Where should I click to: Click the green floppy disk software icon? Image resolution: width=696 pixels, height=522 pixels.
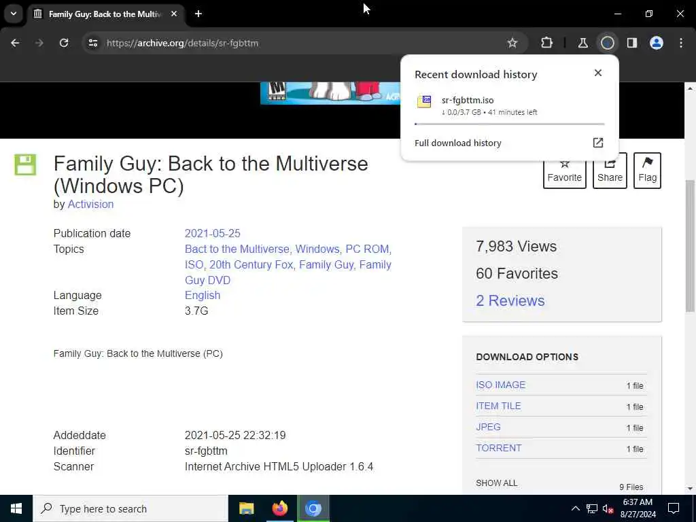point(25,164)
